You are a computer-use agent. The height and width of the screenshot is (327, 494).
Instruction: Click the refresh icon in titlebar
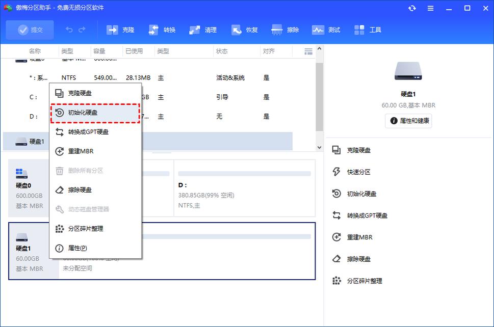coord(412,8)
